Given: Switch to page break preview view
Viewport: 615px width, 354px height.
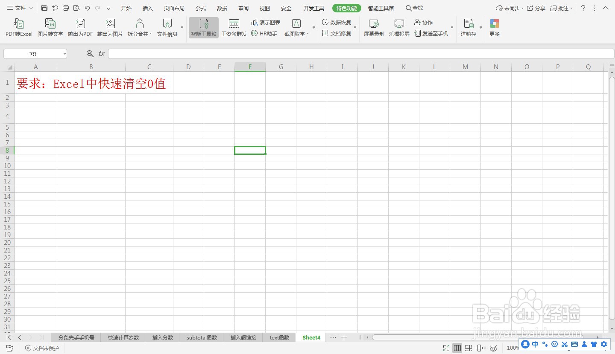Looking at the screenshot, I should 469,348.
